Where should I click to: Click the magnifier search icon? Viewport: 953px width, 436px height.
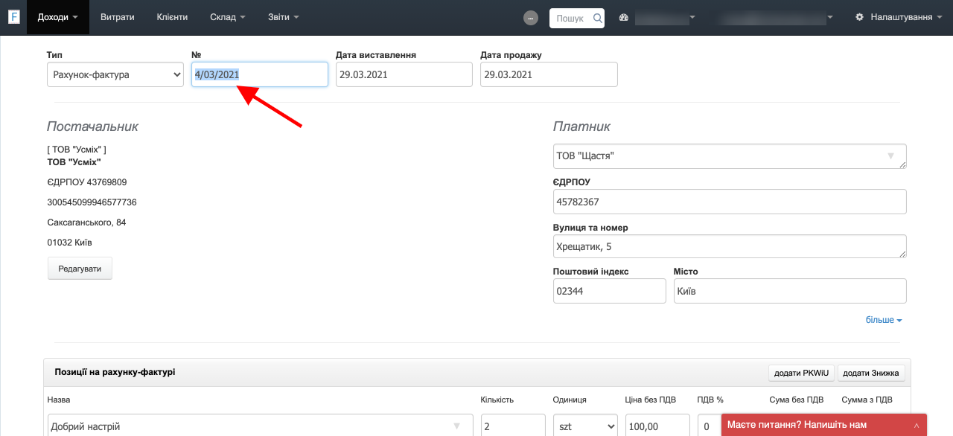597,18
